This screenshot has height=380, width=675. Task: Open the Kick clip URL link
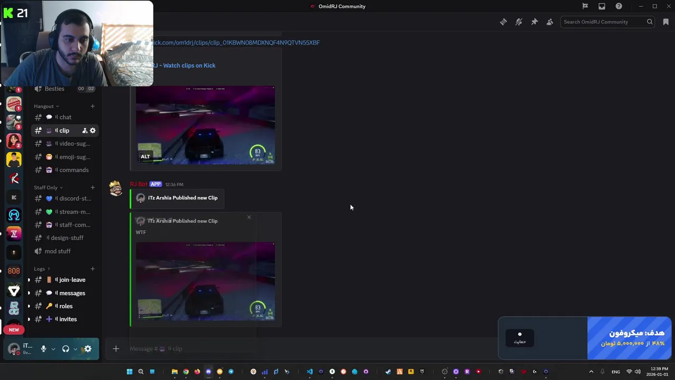pyautogui.click(x=235, y=42)
